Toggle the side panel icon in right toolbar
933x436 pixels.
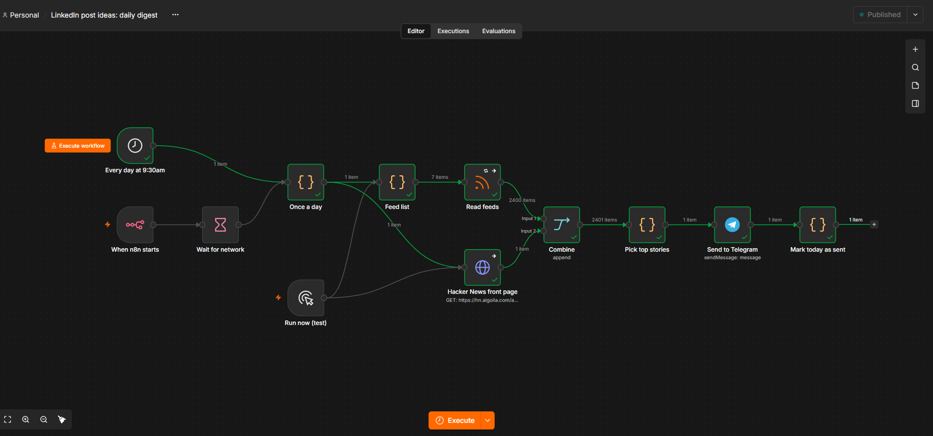click(915, 103)
